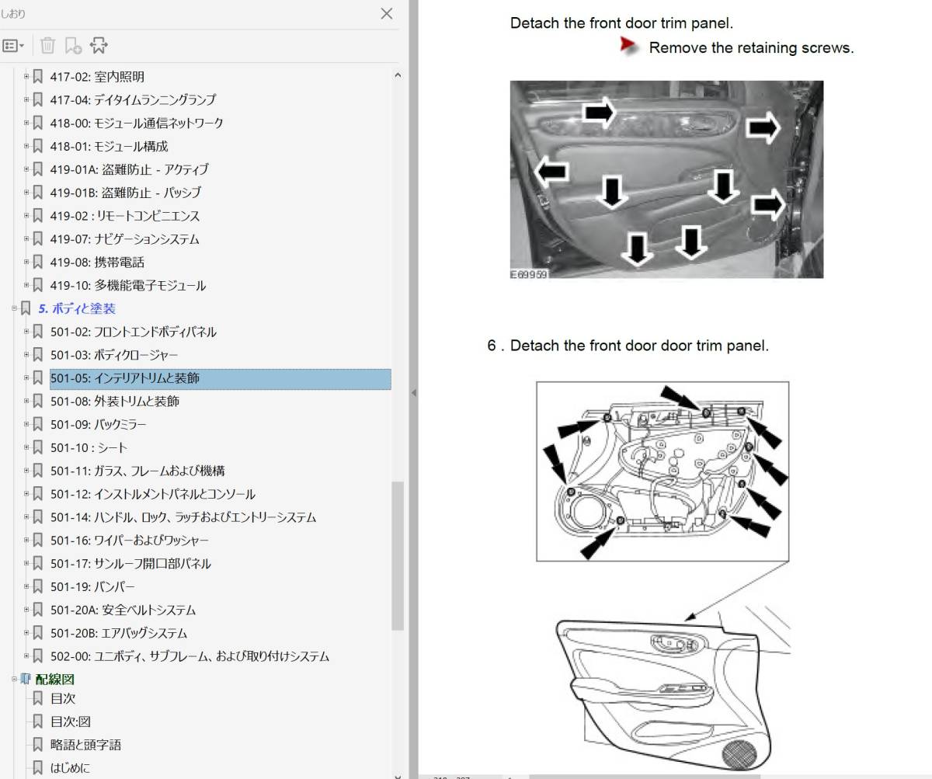932x779 pixels.
Task: Open bookmark 419-08: 携帯電話
Action: tap(97, 263)
